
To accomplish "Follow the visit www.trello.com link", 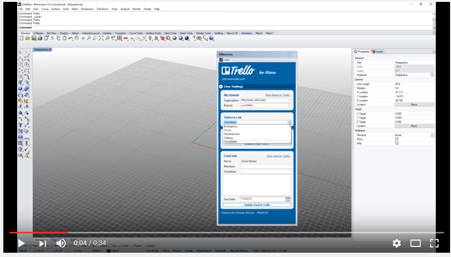I will tap(233, 79).
